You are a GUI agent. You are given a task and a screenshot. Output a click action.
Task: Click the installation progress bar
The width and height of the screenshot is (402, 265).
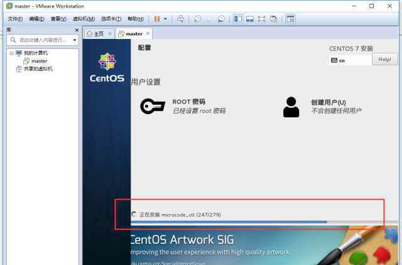(x=263, y=222)
